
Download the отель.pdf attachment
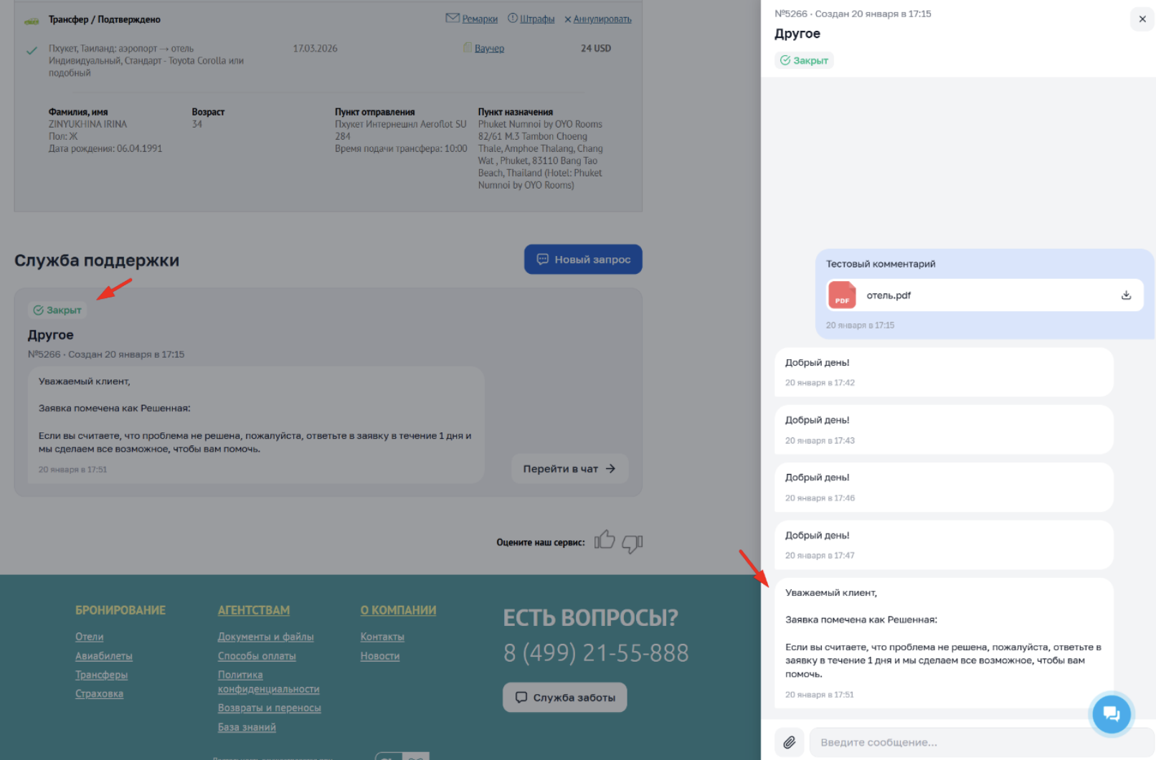click(x=1126, y=295)
